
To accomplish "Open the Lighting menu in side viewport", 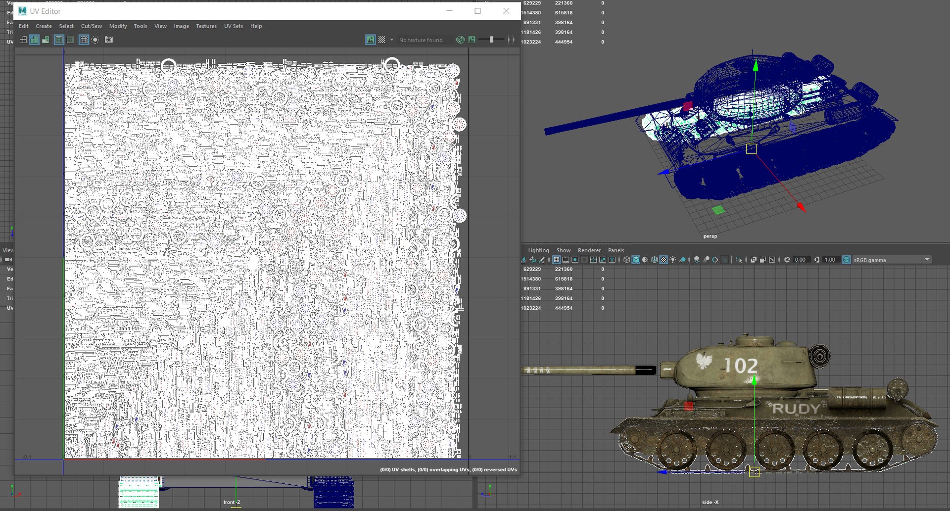I will [x=538, y=250].
